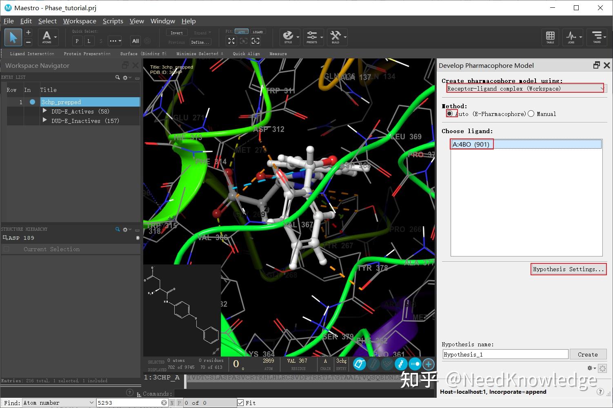The width and height of the screenshot is (613, 408).
Task: Switch to the Protein Preparation tab
Action: click(87, 54)
